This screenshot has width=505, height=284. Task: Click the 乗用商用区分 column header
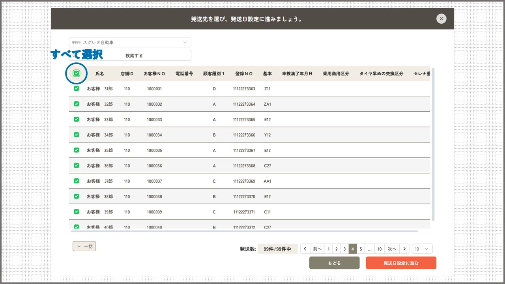(x=336, y=74)
